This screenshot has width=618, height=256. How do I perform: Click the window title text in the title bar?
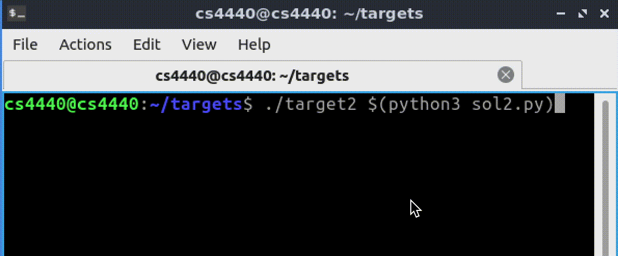[x=309, y=14]
